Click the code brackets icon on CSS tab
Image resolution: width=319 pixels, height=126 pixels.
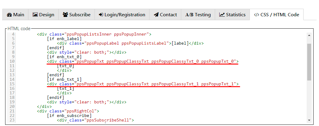pyautogui.click(x=256, y=15)
